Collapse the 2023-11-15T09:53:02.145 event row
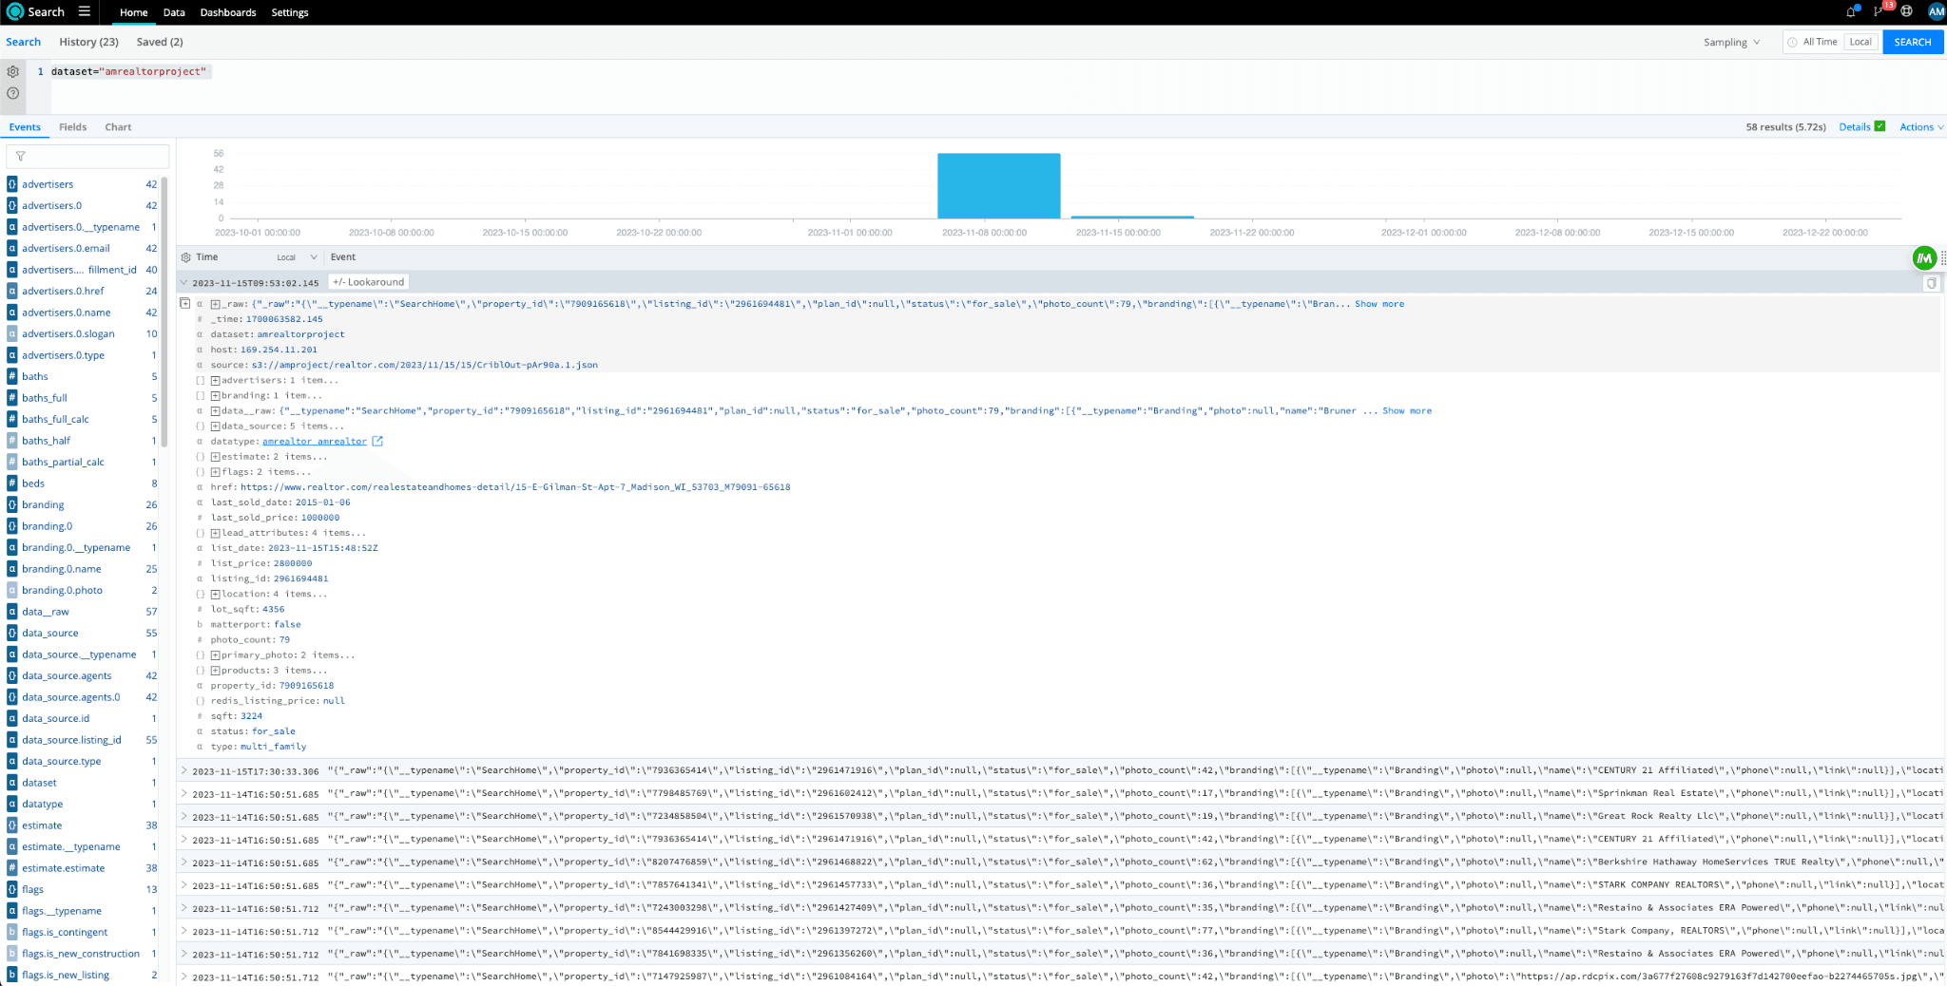Viewport: 1947px width, 986px height. tap(184, 282)
